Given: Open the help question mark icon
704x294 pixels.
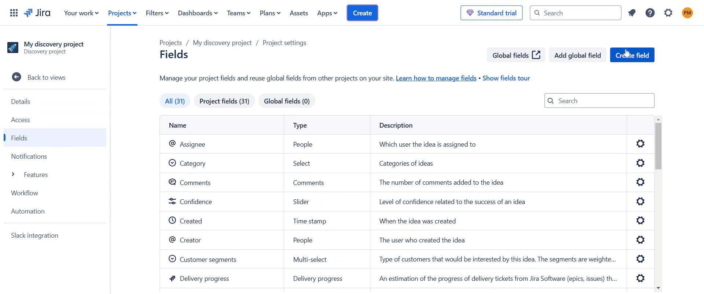Looking at the screenshot, I should click(x=650, y=13).
